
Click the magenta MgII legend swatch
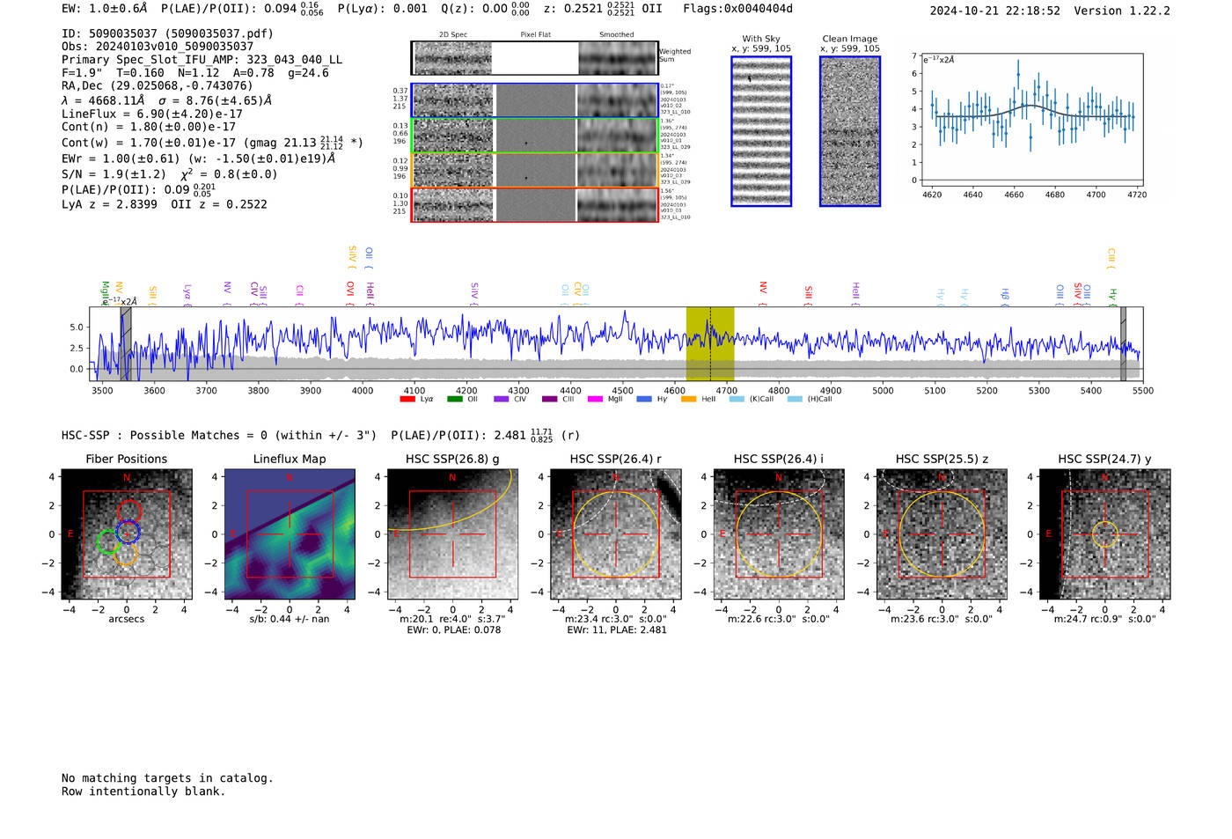595,400
